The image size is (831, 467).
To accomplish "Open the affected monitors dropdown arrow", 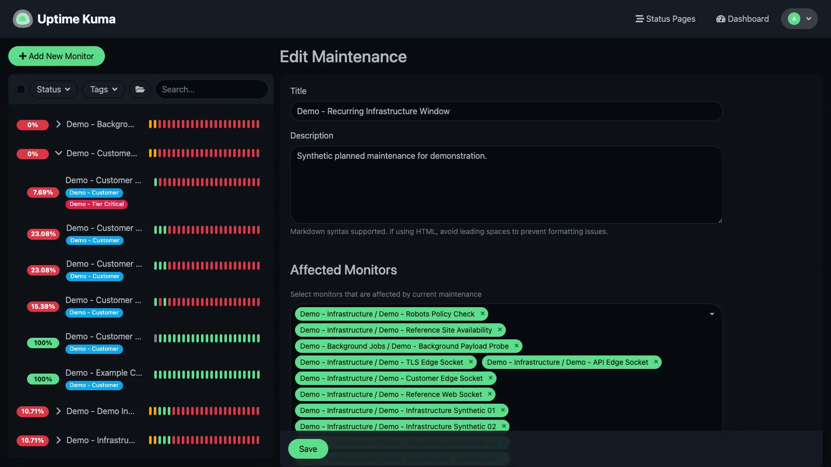I will pos(712,314).
